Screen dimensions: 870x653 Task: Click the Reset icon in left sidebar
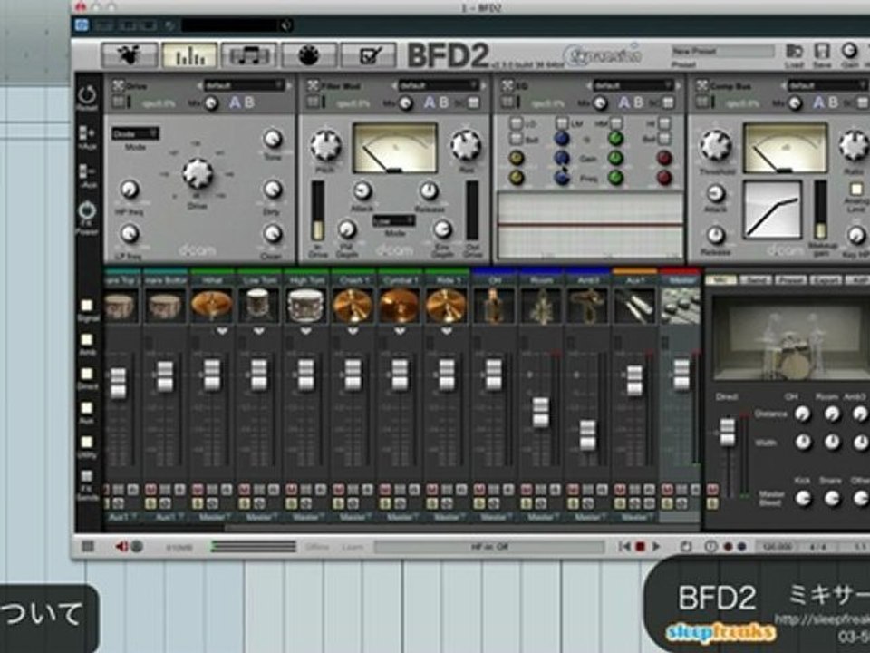pos(87,94)
